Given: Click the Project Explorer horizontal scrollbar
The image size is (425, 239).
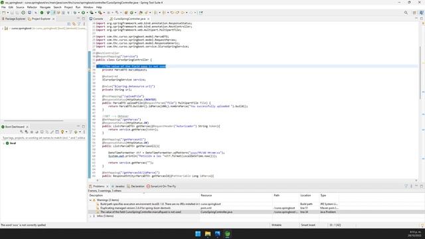Looking at the screenshot, I should 34,121.
